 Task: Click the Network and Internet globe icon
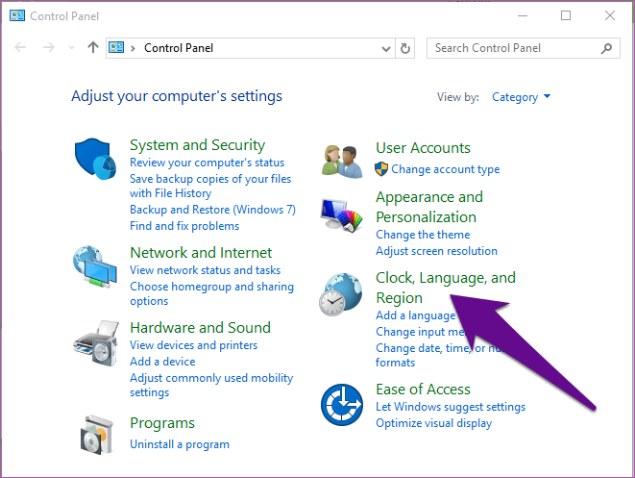point(95,266)
